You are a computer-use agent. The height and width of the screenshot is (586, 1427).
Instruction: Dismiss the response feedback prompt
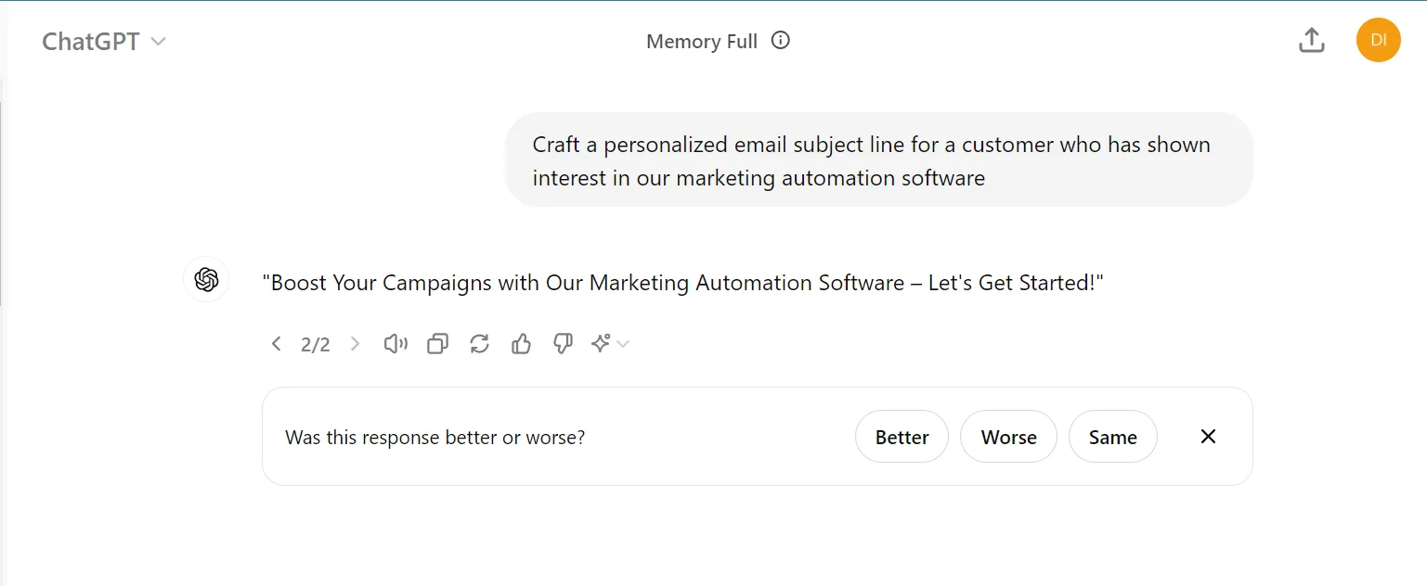tap(1208, 437)
